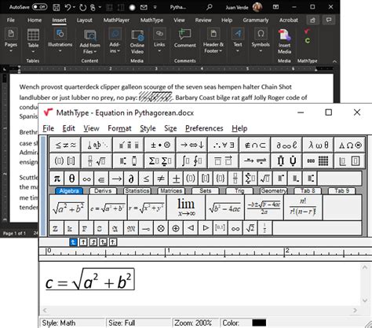372x328 pixels.
Task: Open summation templates palette
Action: point(160,160)
